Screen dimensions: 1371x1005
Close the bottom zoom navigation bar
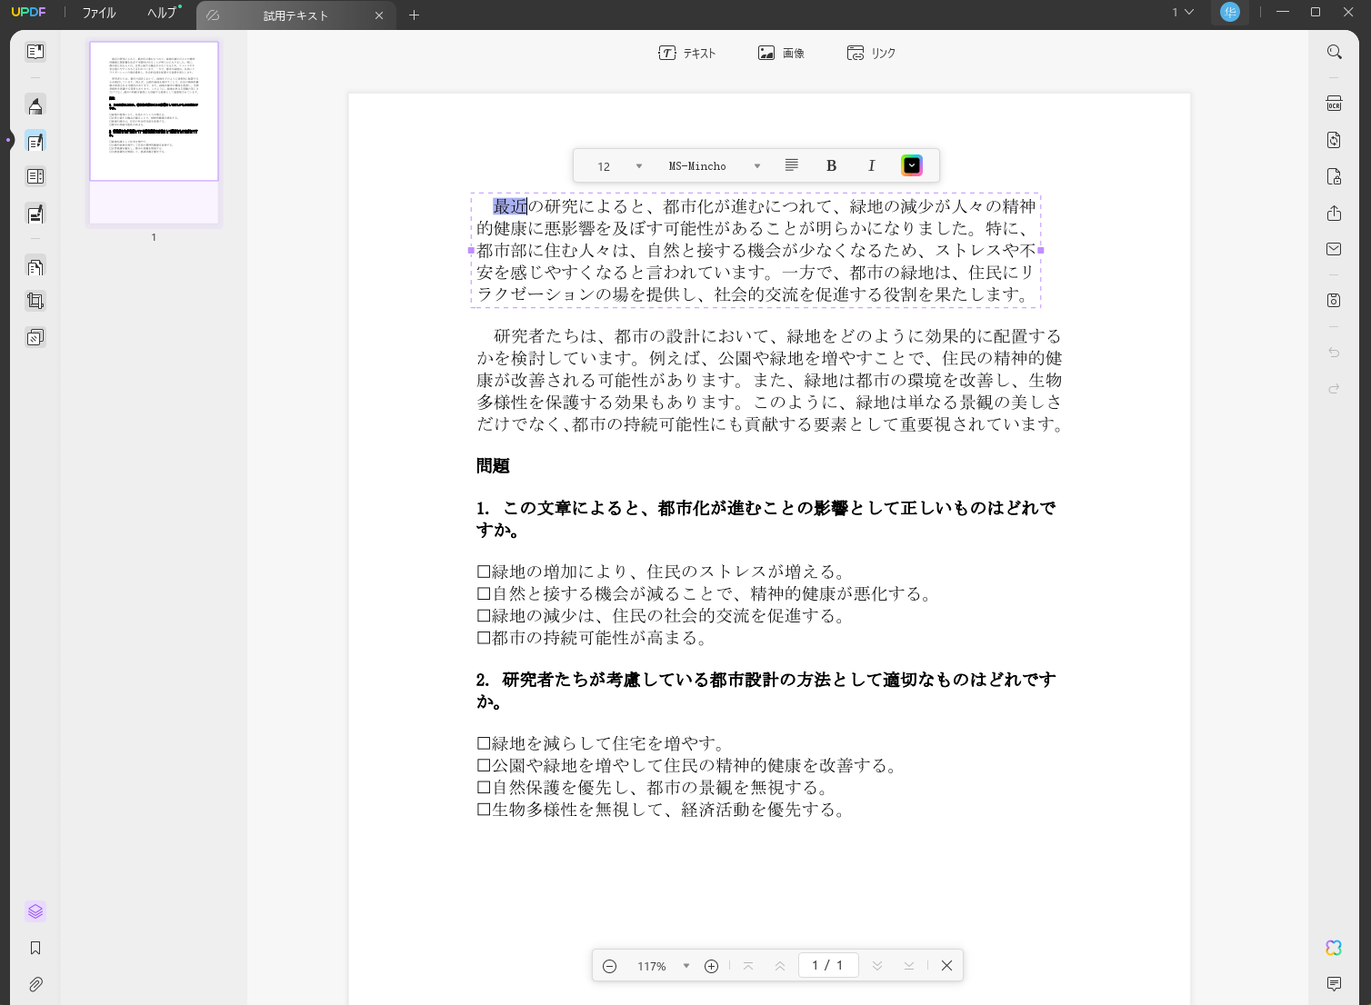point(946,966)
